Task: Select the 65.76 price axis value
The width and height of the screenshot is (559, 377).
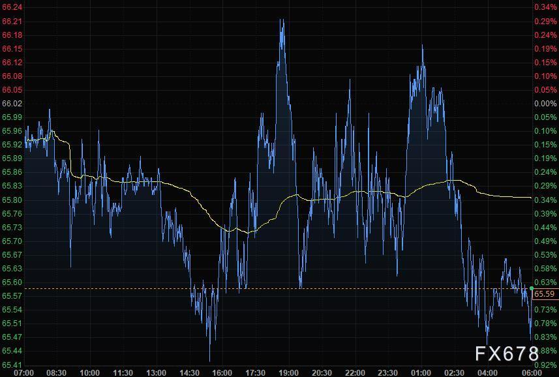Action: pos(12,214)
